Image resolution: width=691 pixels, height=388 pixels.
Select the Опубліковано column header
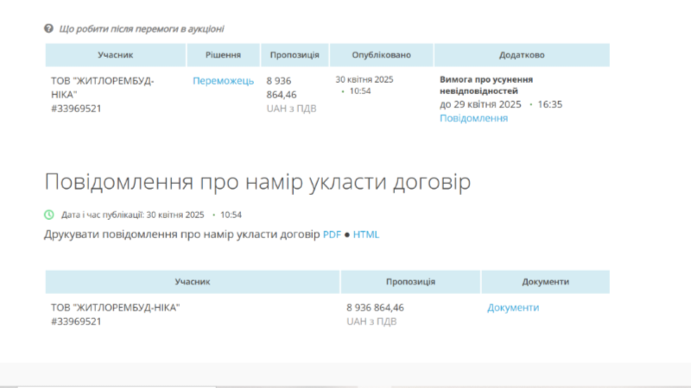pyautogui.click(x=381, y=55)
